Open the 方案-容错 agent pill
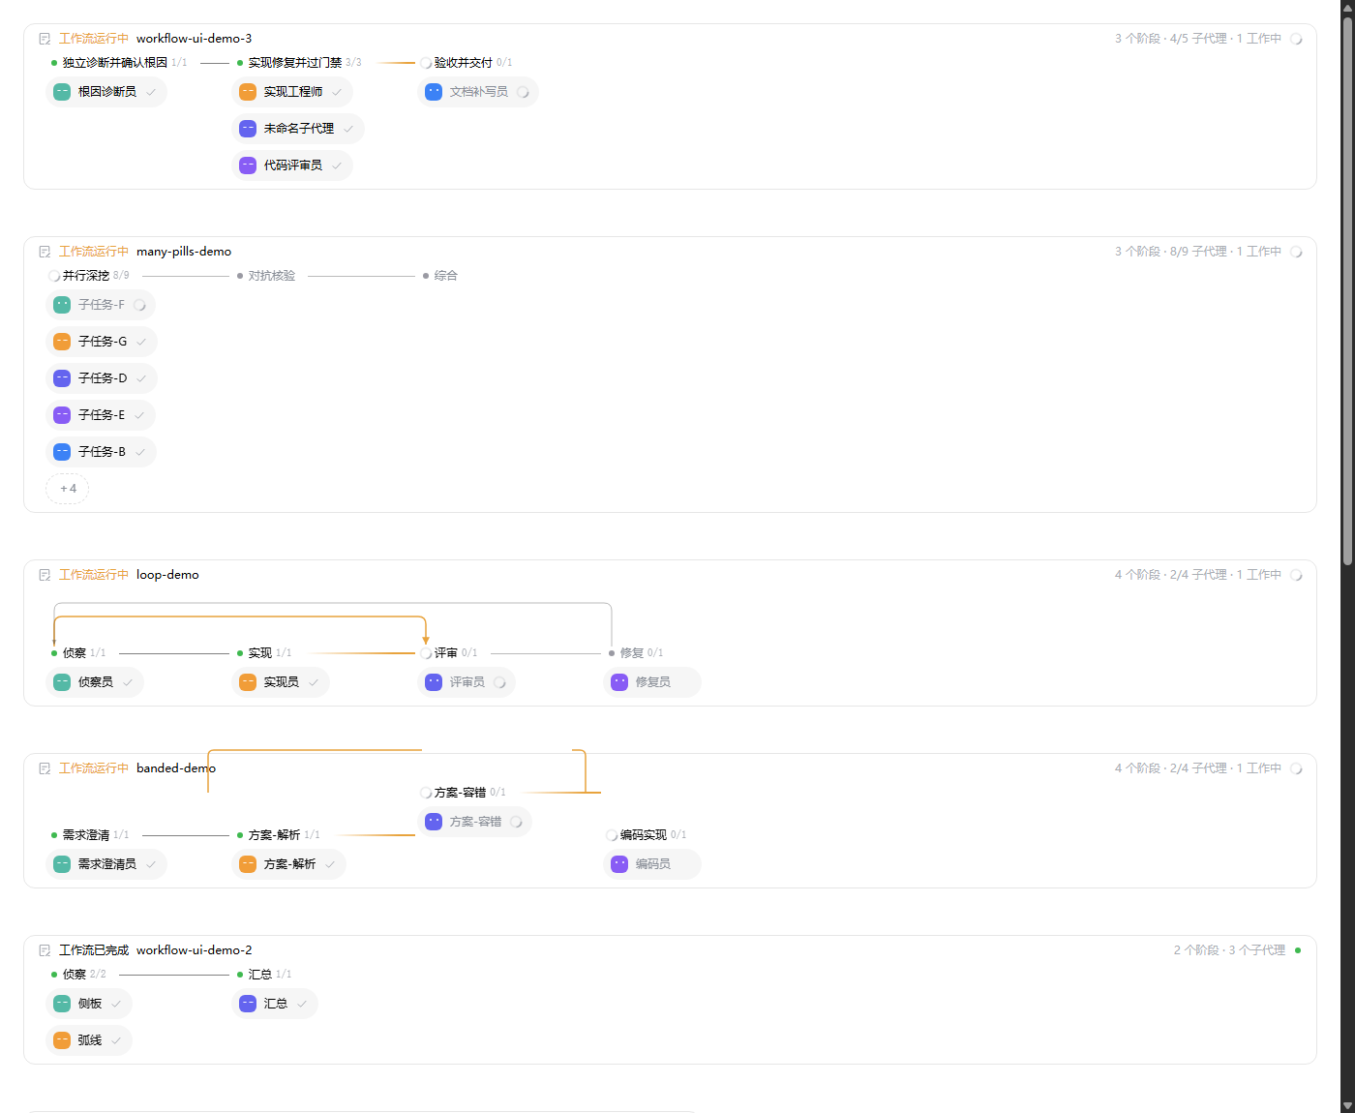Viewport: 1355px width, 1113px height. (x=474, y=822)
